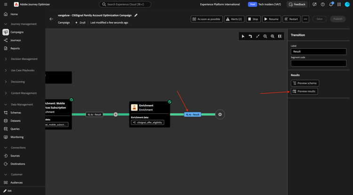353x195 pixels.
Task: Go back using the left arrow
Action: pyautogui.click(x=51, y=19)
